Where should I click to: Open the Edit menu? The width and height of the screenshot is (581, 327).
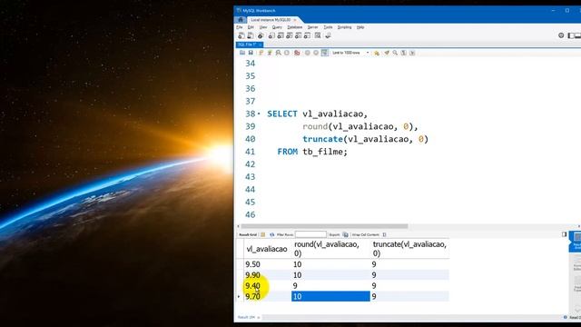(251, 27)
